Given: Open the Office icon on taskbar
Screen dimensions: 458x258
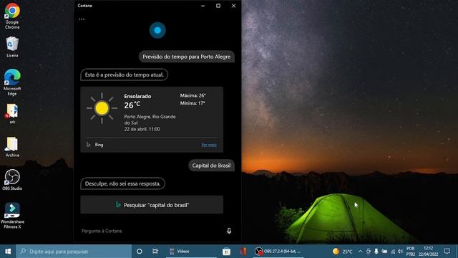Looking at the screenshot, I should pyautogui.click(x=243, y=252).
